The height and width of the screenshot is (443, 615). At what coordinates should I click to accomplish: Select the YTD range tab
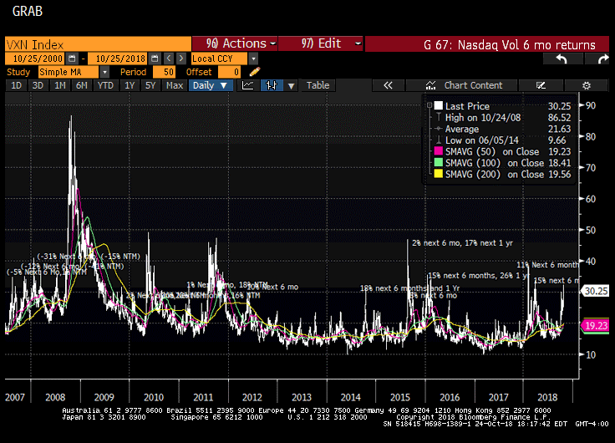(x=105, y=85)
